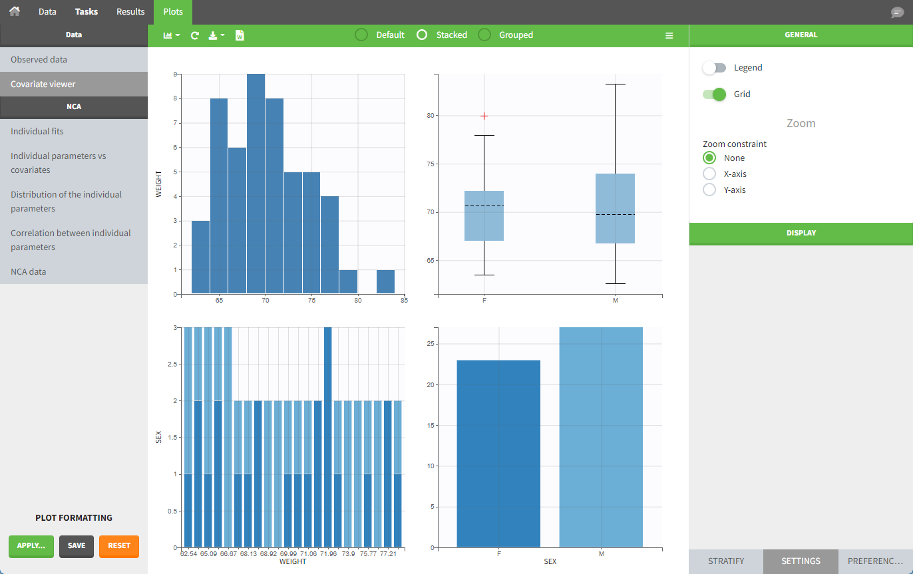
Task: Open the plot selection chart dropdown
Action: (x=172, y=35)
